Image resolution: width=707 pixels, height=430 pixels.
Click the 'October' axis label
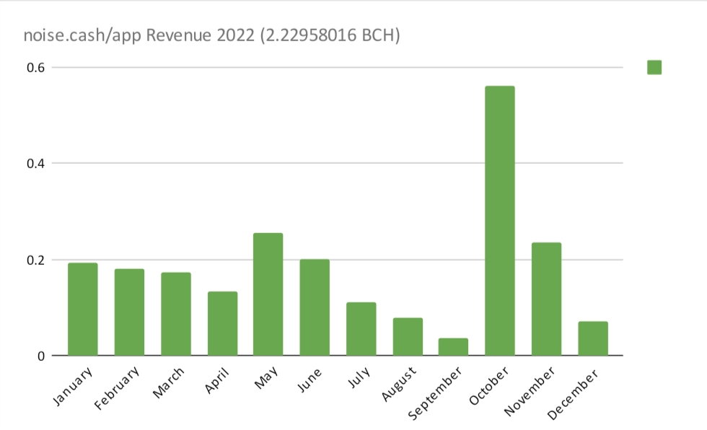489,386
